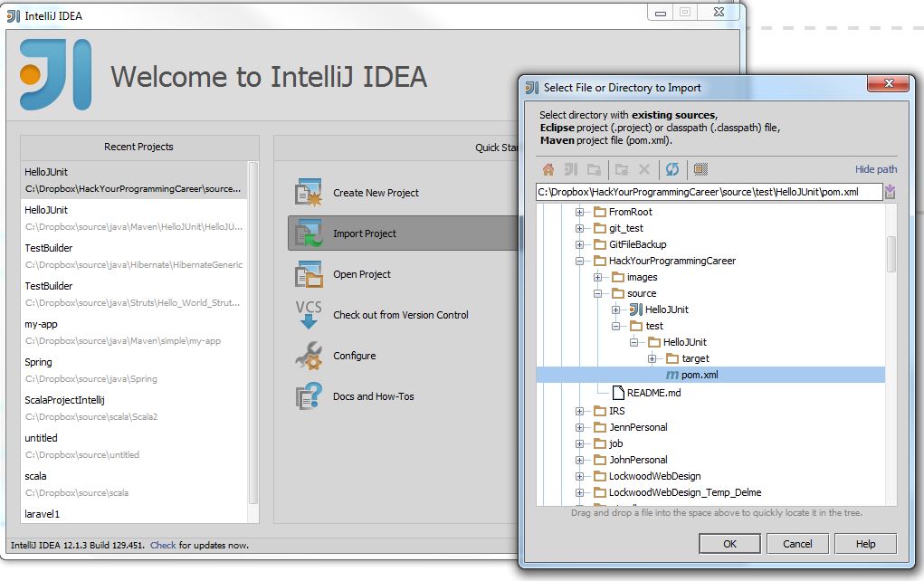Viewport: 924px width, 581px height.
Task: Click the VCS checkout icon
Action: coord(309,315)
